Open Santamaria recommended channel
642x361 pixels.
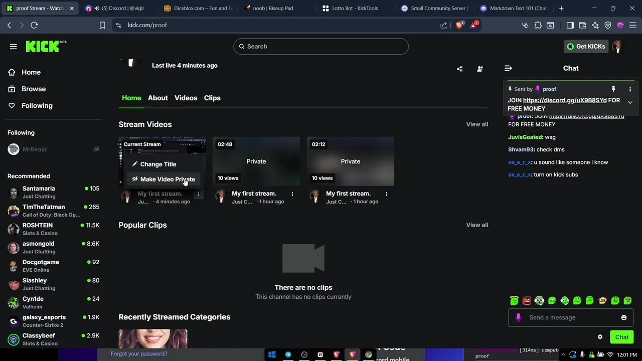pyautogui.click(x=53, y=193)
